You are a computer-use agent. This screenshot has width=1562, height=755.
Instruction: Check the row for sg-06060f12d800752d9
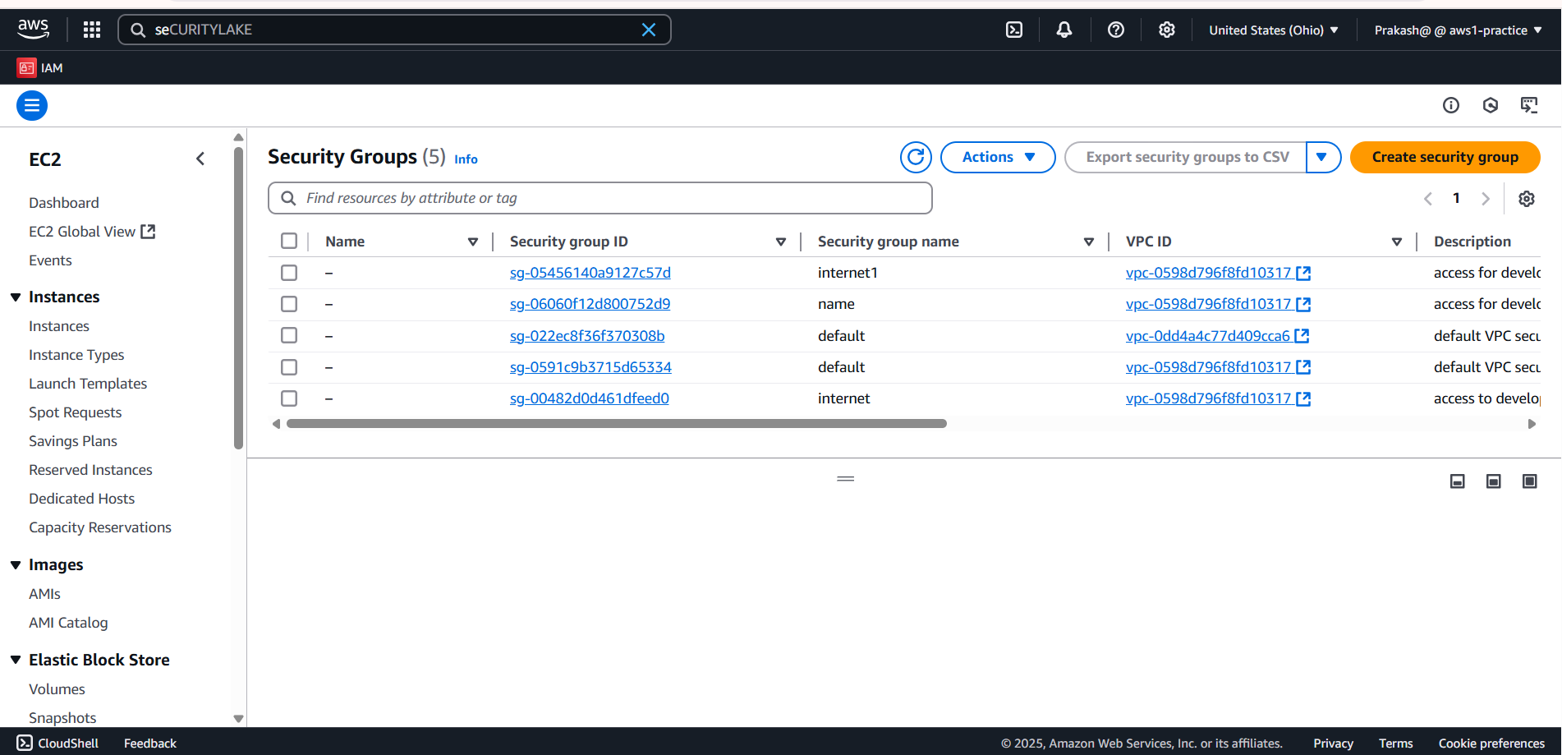[x=289, y=304]
